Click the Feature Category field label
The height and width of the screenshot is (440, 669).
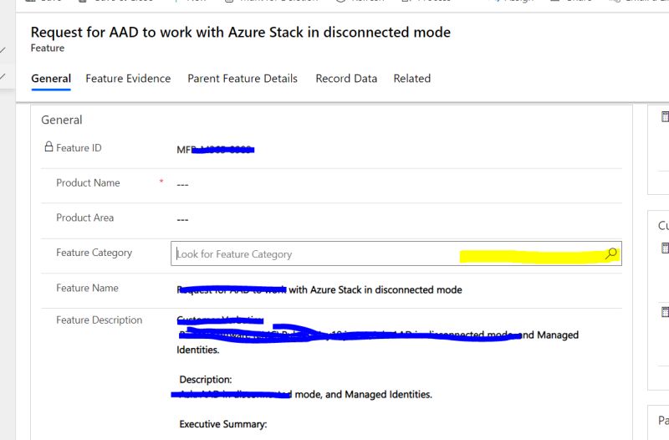pos(94,253)
